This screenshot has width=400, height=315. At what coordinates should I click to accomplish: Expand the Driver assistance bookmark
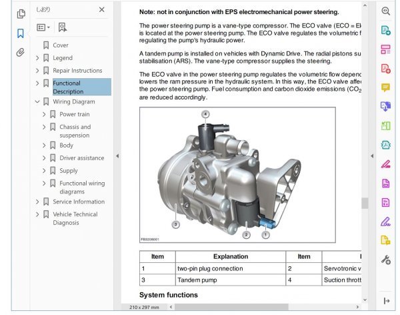pos(44,158)
